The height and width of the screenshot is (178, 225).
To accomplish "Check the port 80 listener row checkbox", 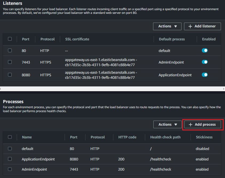I will pyautogui.click(x=10, y=50).
